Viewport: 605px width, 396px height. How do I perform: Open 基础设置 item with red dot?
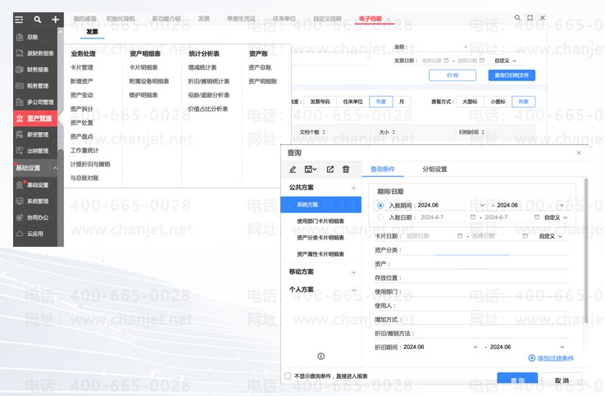point(35,184)
